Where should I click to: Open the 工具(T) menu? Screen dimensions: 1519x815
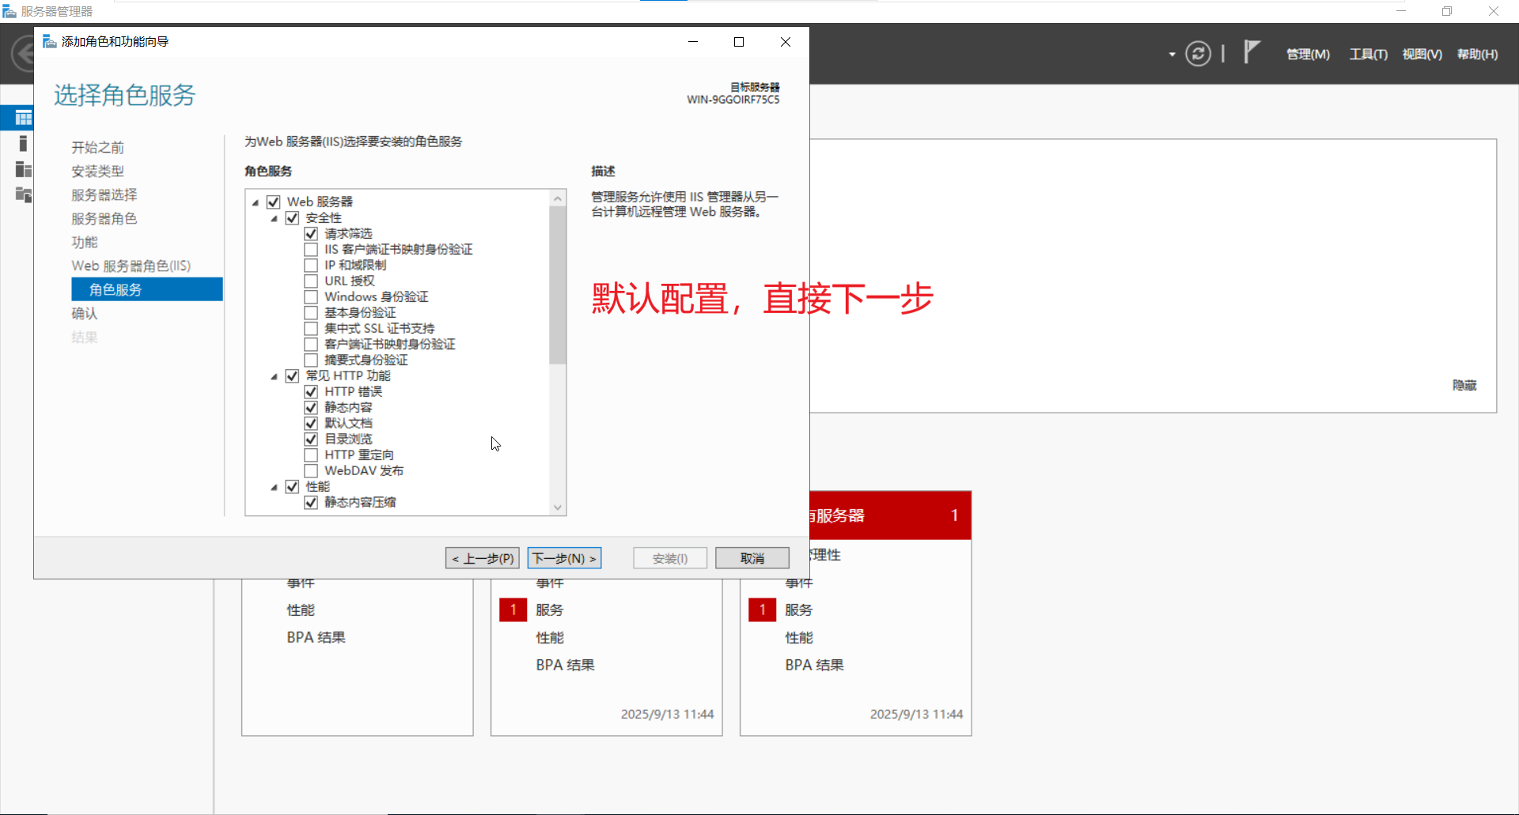click(1368, 54)
